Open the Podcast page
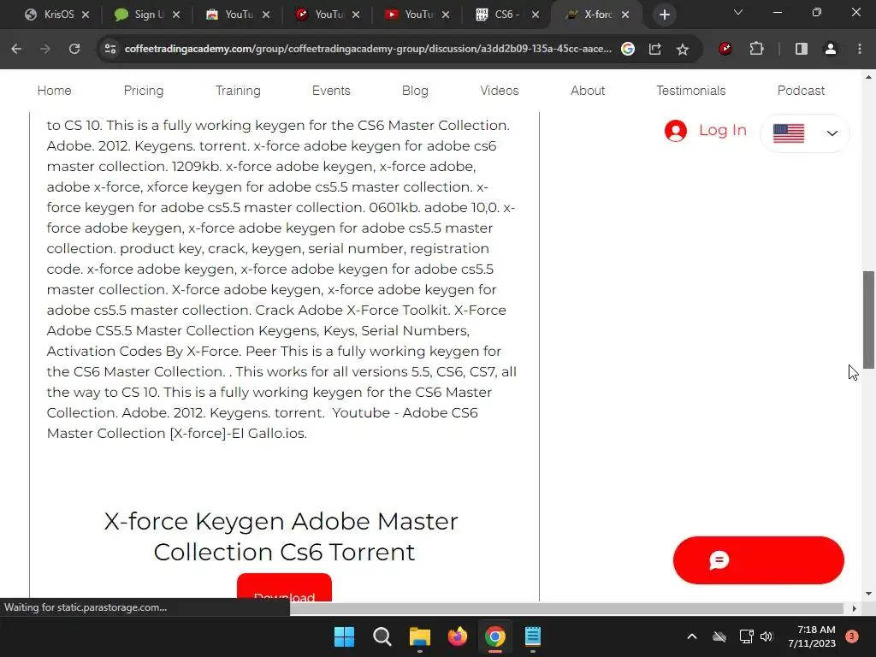Viewport: 876px width, 657px height. coord(801,91)
